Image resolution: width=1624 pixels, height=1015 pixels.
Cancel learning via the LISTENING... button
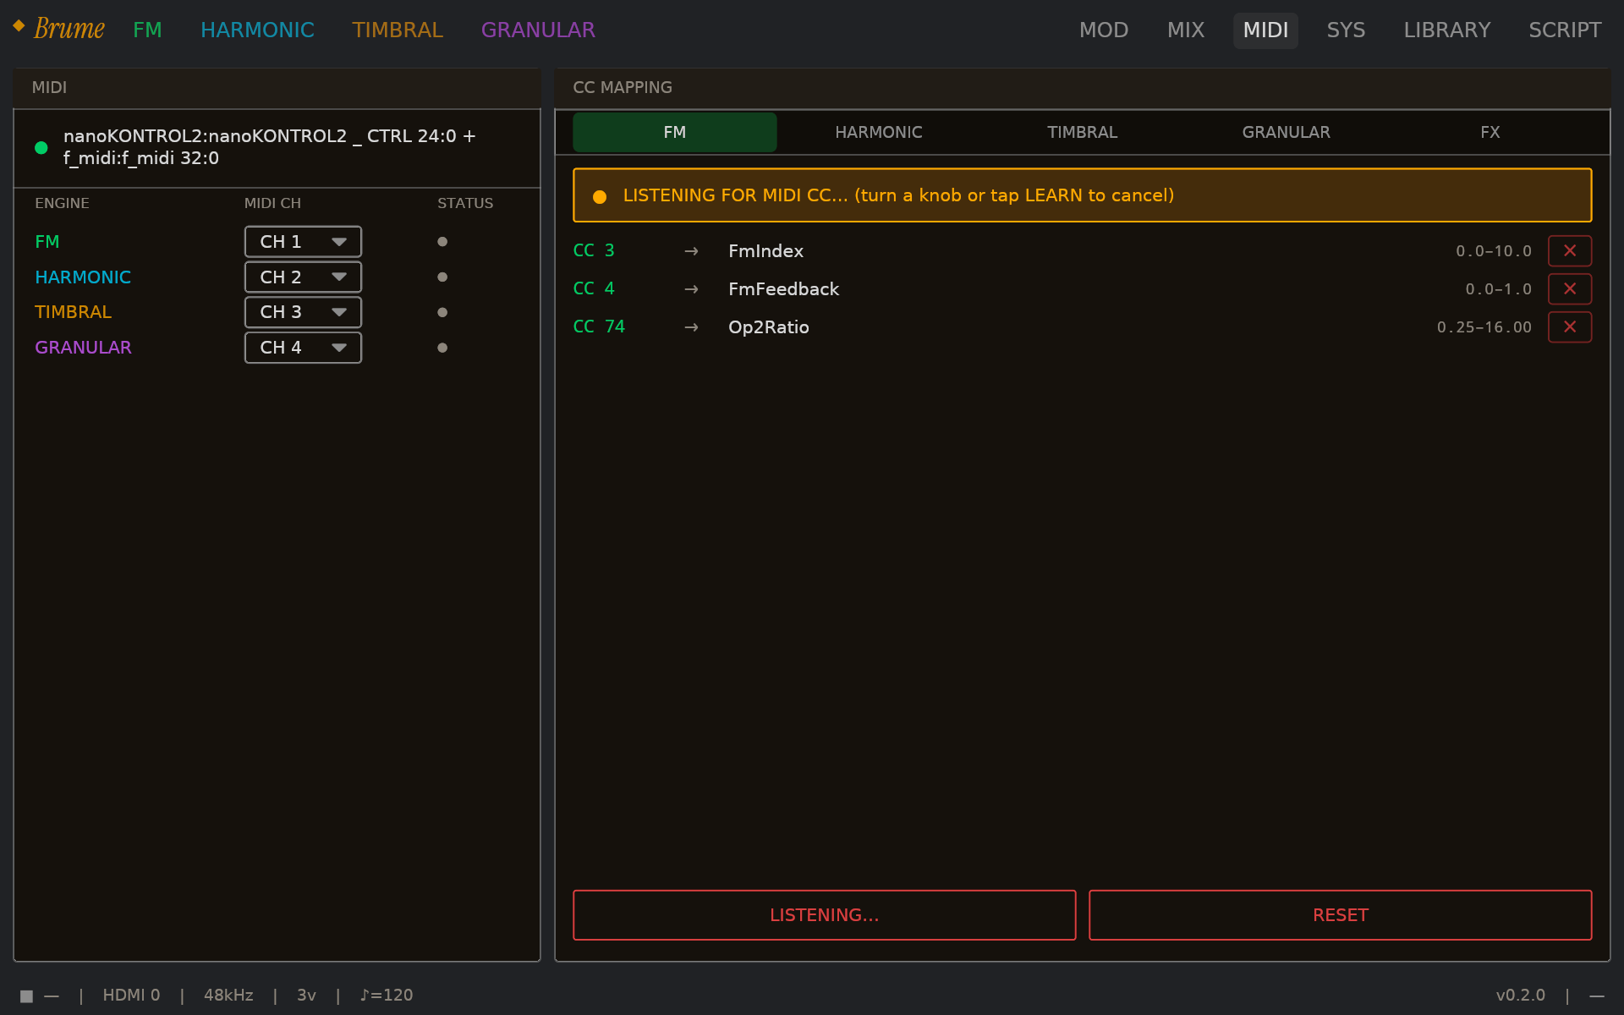point(825,915)
